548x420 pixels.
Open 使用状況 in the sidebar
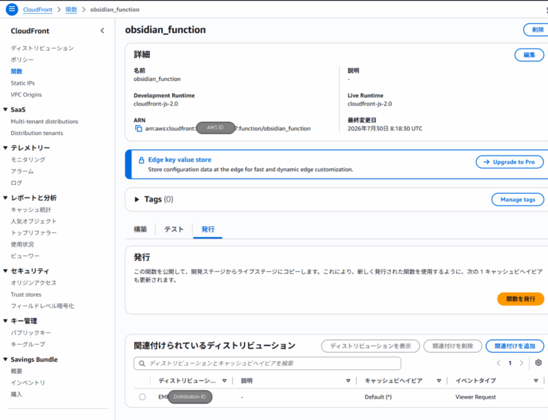pyautogui.click(x=22, y=245)
